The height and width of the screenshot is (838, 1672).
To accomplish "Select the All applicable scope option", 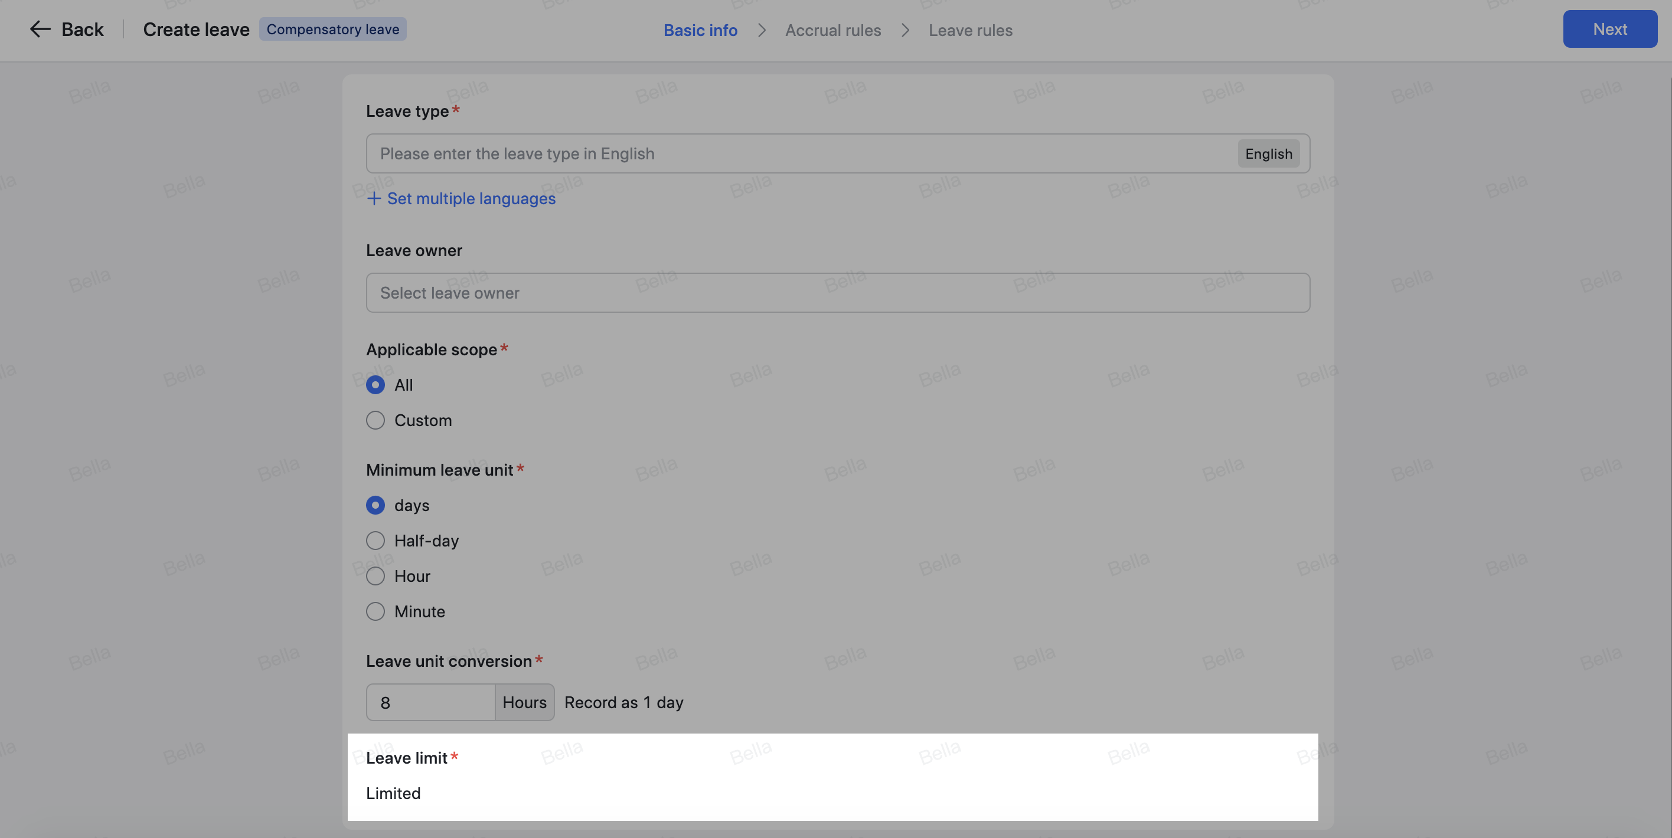I will click(x=375, y=385).
